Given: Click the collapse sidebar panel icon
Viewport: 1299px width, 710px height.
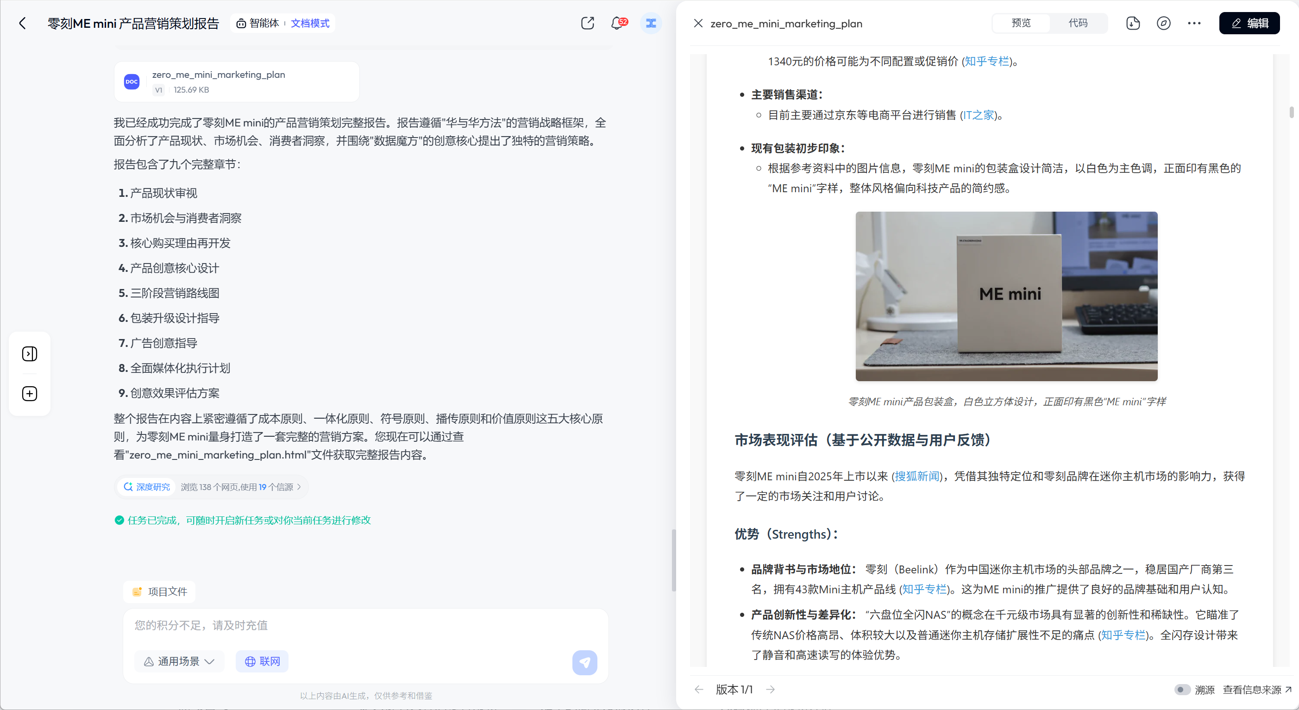Looking at the screenshot, I should tap(30, 354).
